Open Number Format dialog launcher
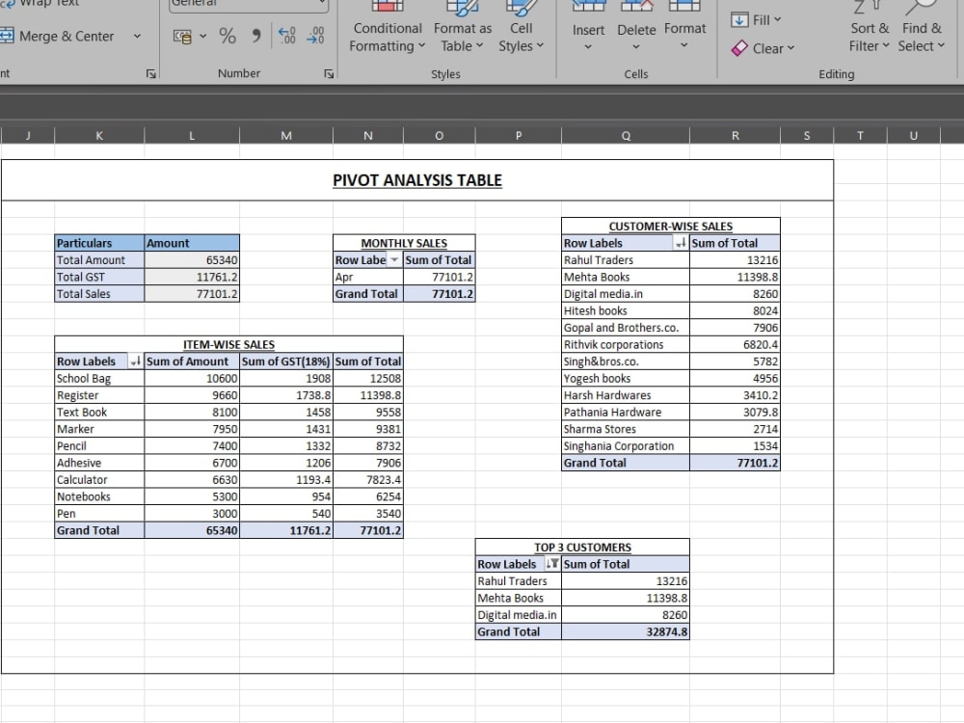Screen dimensions: 964x723 pos(329,74)
